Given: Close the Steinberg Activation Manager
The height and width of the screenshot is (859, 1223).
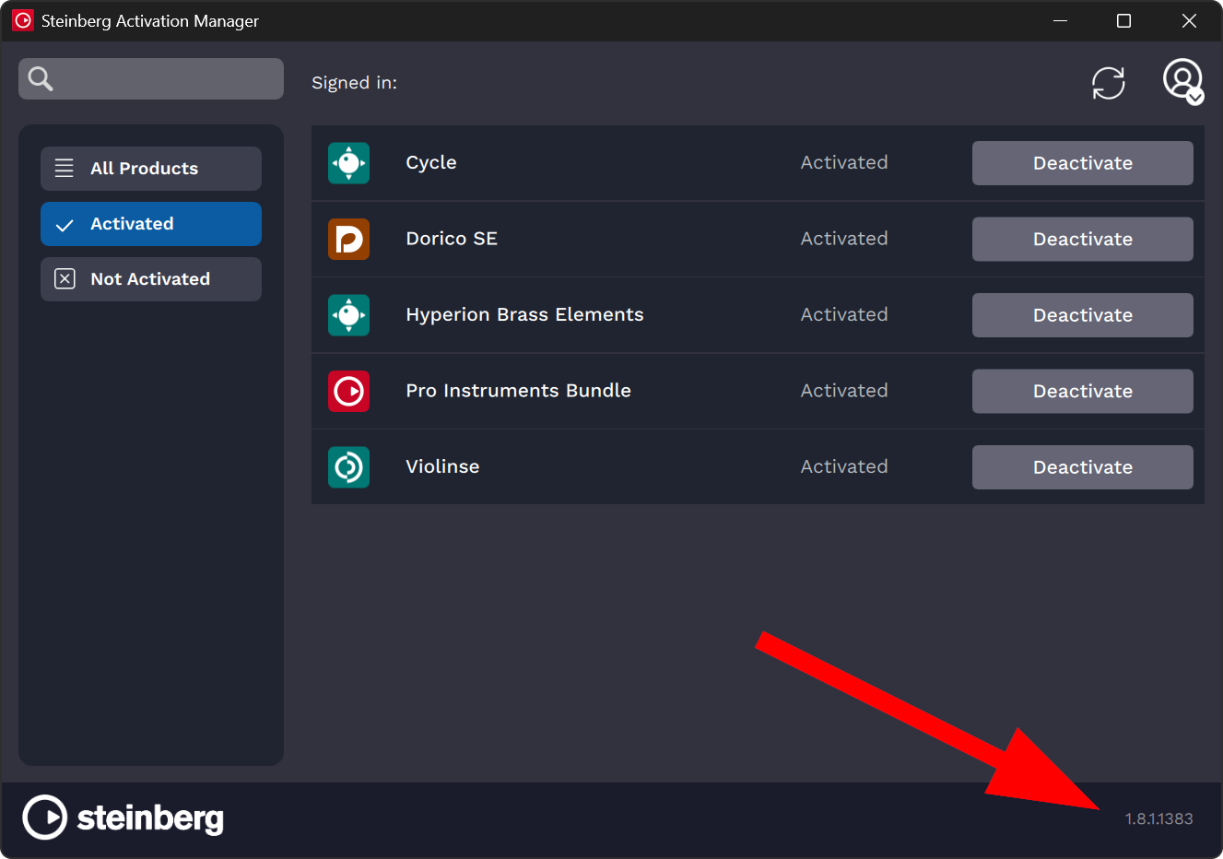Looking at the screenshot, I should 1190,20.
